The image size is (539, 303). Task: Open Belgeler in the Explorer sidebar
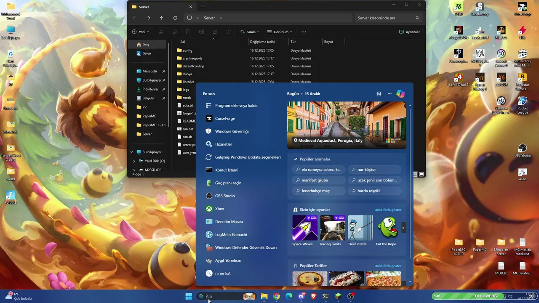(148, 98)
